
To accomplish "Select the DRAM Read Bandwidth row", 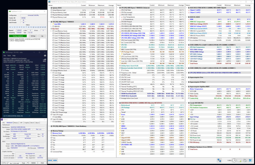I will 152,94.
